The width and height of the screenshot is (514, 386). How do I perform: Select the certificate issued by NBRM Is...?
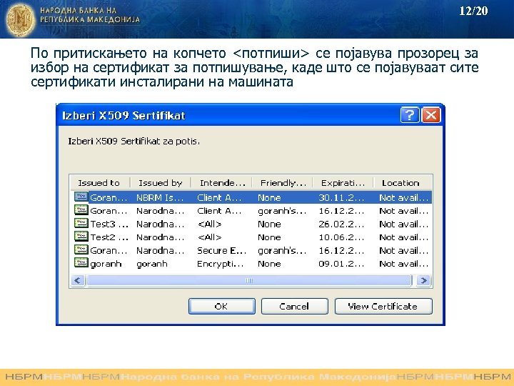(x=251, y=197)
